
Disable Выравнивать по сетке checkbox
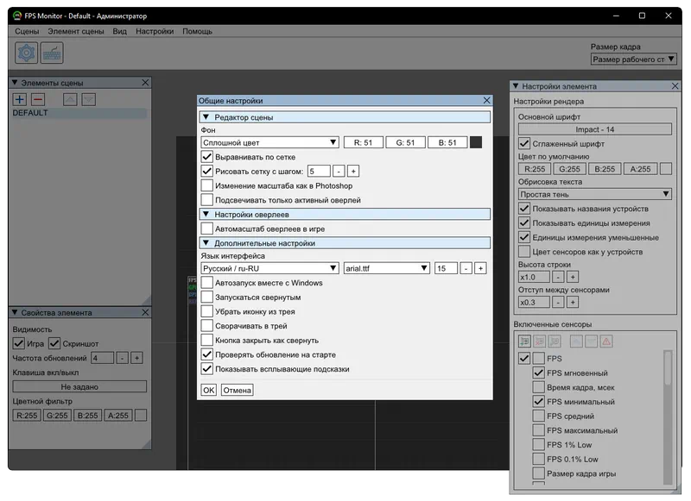[x=206, y=157]
